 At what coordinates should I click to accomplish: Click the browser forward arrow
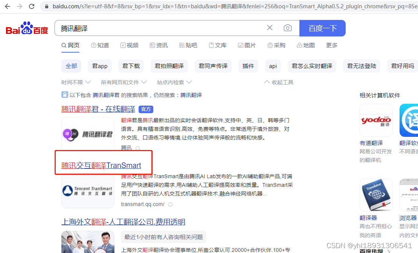pyautogui.click(x=20, y=6)
